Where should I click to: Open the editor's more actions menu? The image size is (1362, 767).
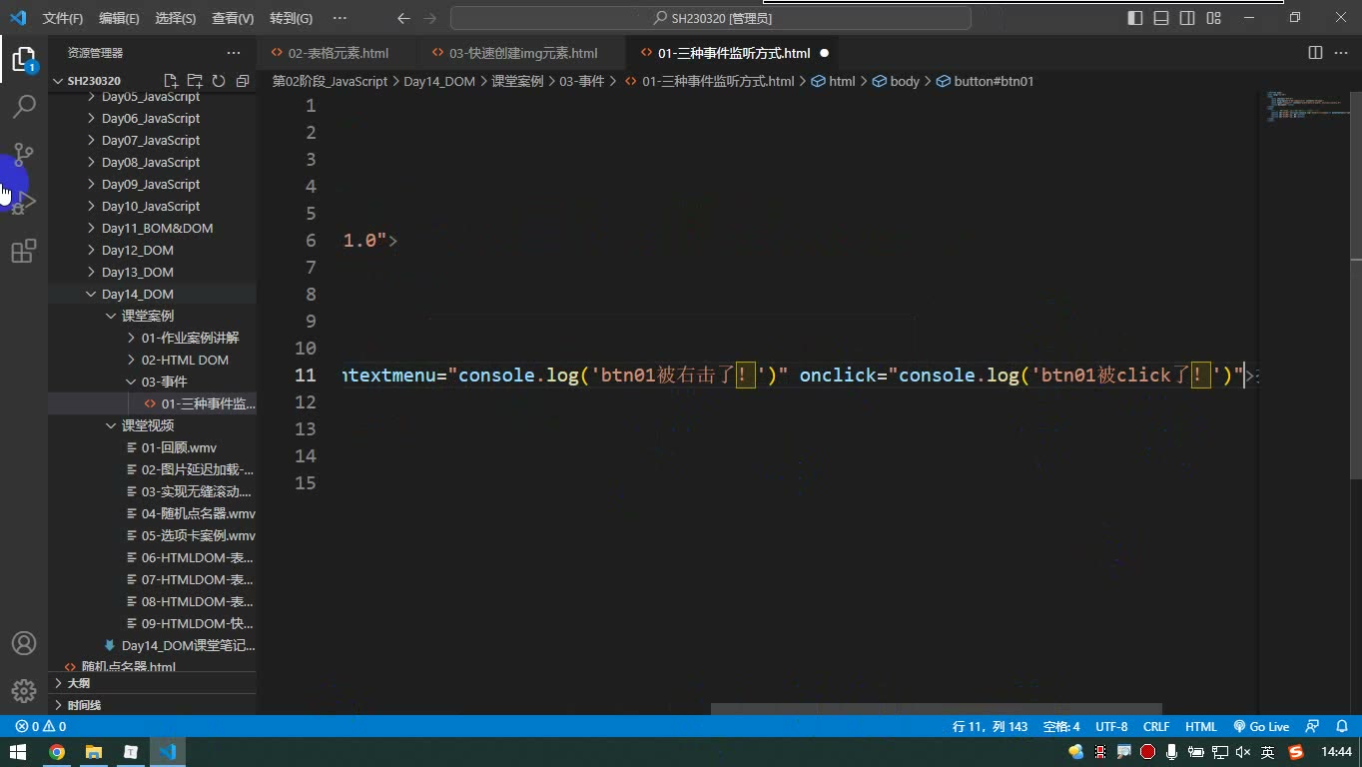tap(1341, 53)
